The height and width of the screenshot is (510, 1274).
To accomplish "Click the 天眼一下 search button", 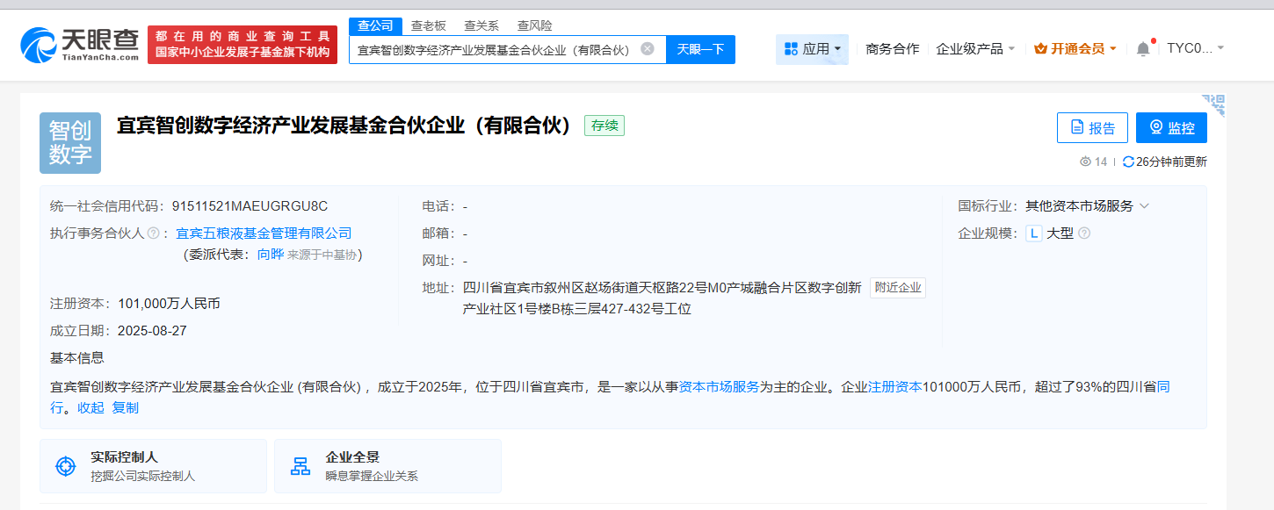I will tap(700, 49).
